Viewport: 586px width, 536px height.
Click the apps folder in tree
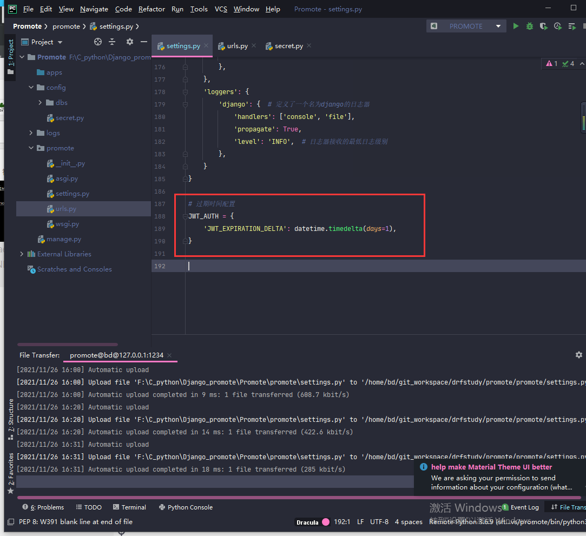[54, 72]
